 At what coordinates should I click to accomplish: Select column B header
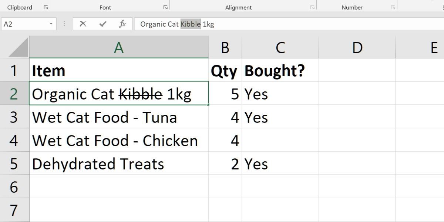click(x=225, y=48)
